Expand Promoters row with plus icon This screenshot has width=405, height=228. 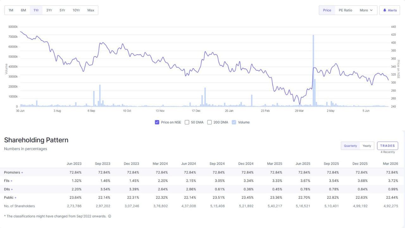coord(22,173)
